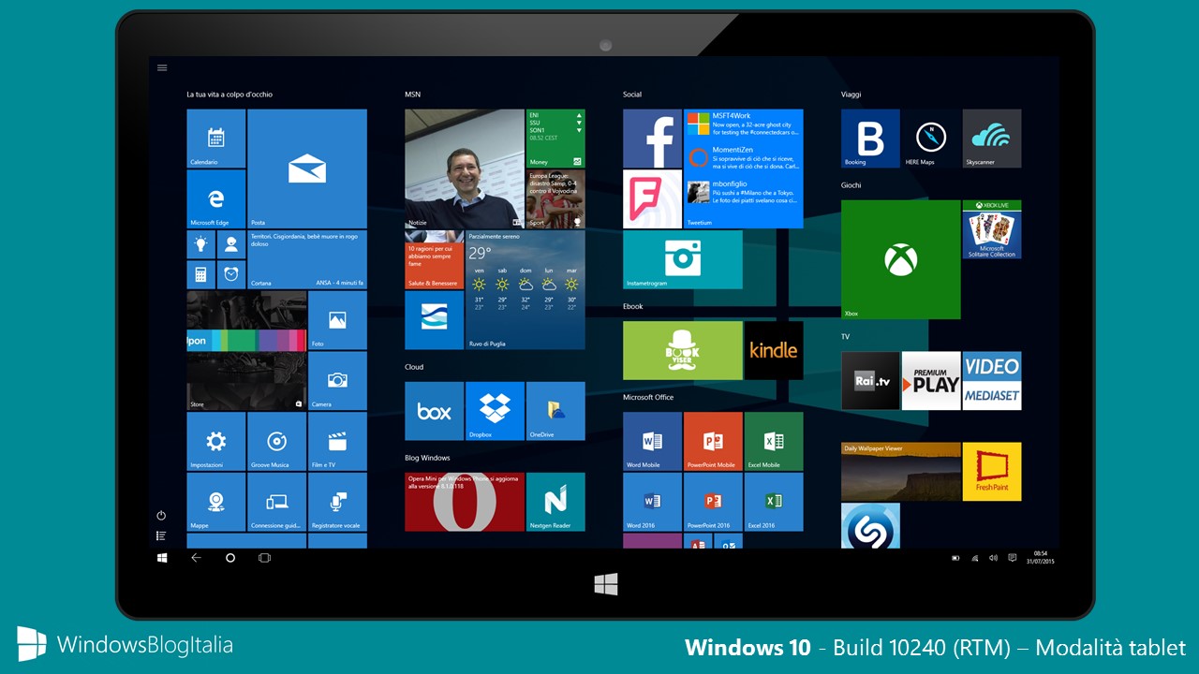This screenshot has width=1199, height=674.
Task: Open Premium Play tile
Action: click(931, 380)
